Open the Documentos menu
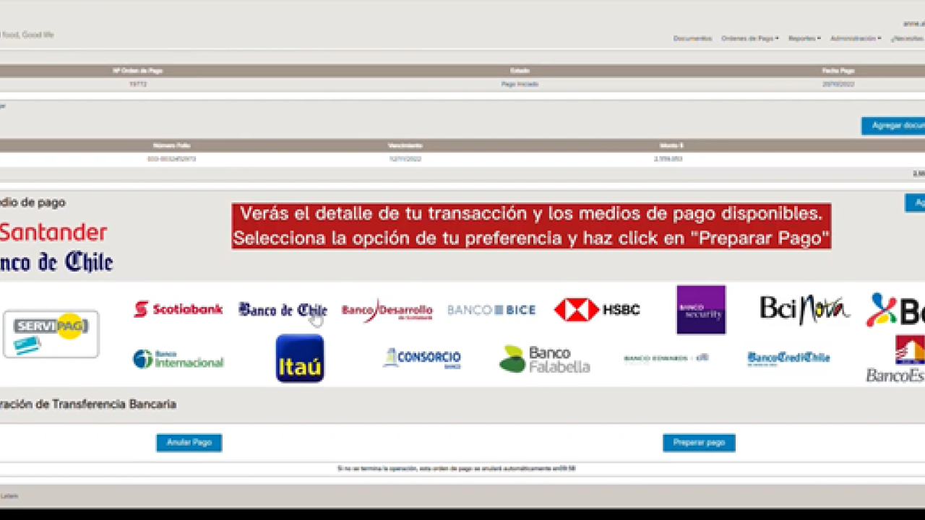Viewport: 925px width, 520px height. pyautogui.click(x=692, y=38)
